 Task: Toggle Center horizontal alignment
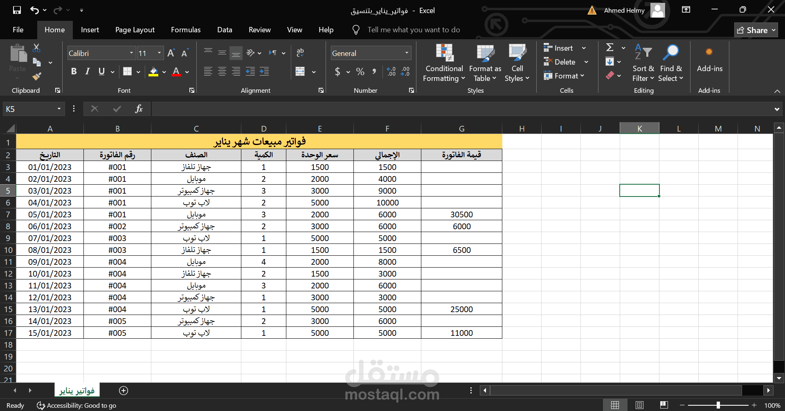click(222, 71)
